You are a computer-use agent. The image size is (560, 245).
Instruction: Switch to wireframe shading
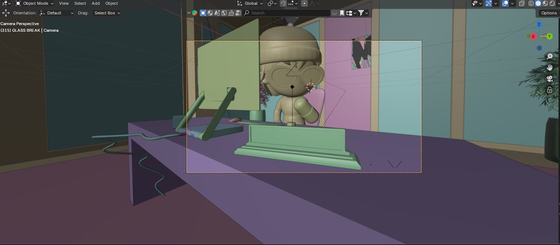[531, 3]
